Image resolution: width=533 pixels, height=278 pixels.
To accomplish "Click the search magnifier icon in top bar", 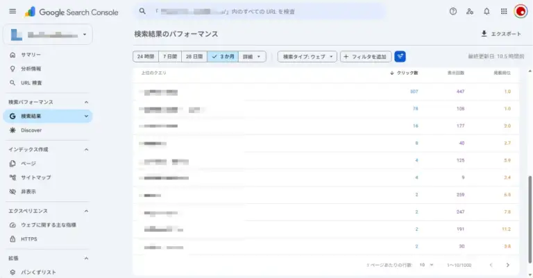I will [142, 11].
